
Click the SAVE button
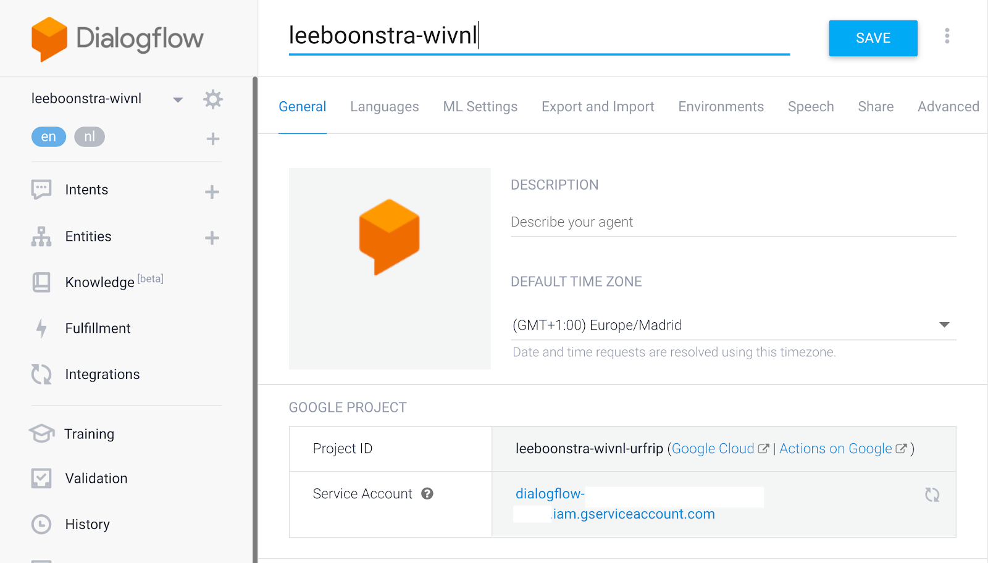(x=873, y=38)
